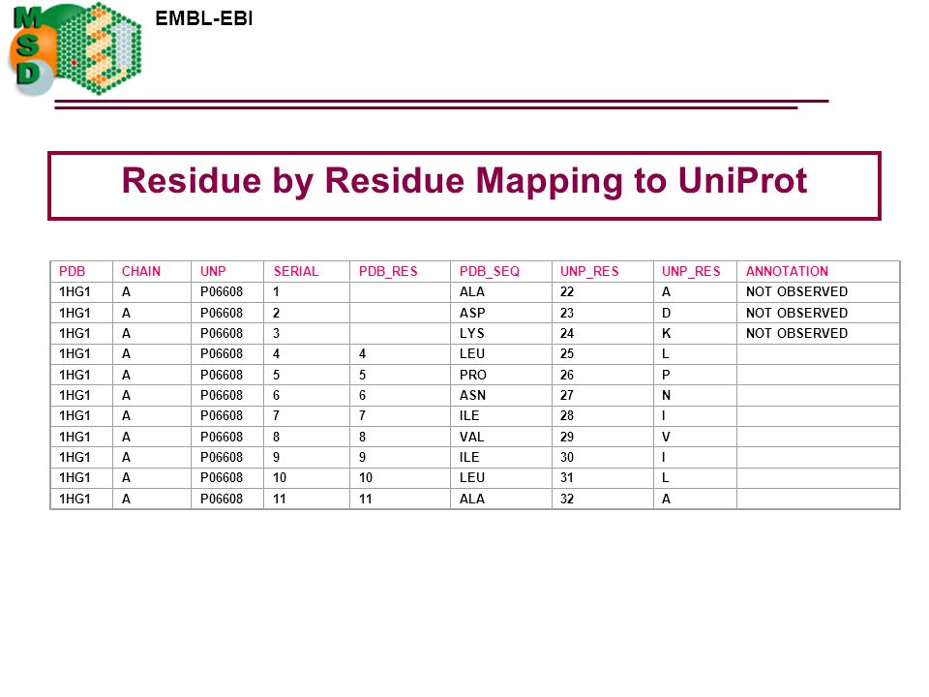Image resolution: width=929 pixels, height=697 pixels.
Task: Click the MSD hexagon logo
Action: click(x=75, y=49)
